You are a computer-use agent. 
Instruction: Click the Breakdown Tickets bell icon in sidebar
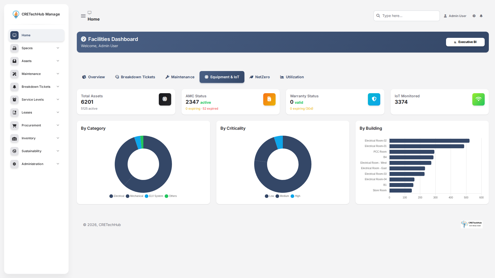coord(14,87)
